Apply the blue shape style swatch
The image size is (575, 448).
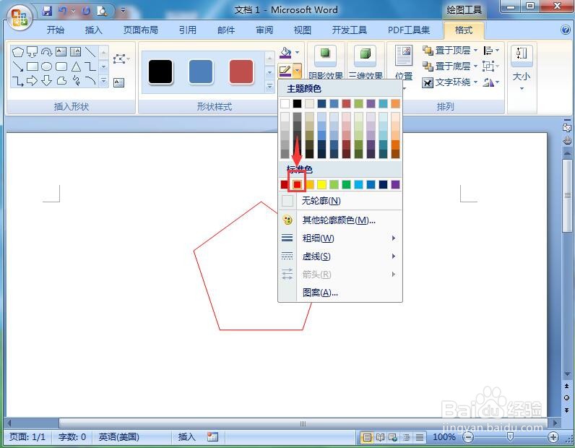click(x=201, y=72)
